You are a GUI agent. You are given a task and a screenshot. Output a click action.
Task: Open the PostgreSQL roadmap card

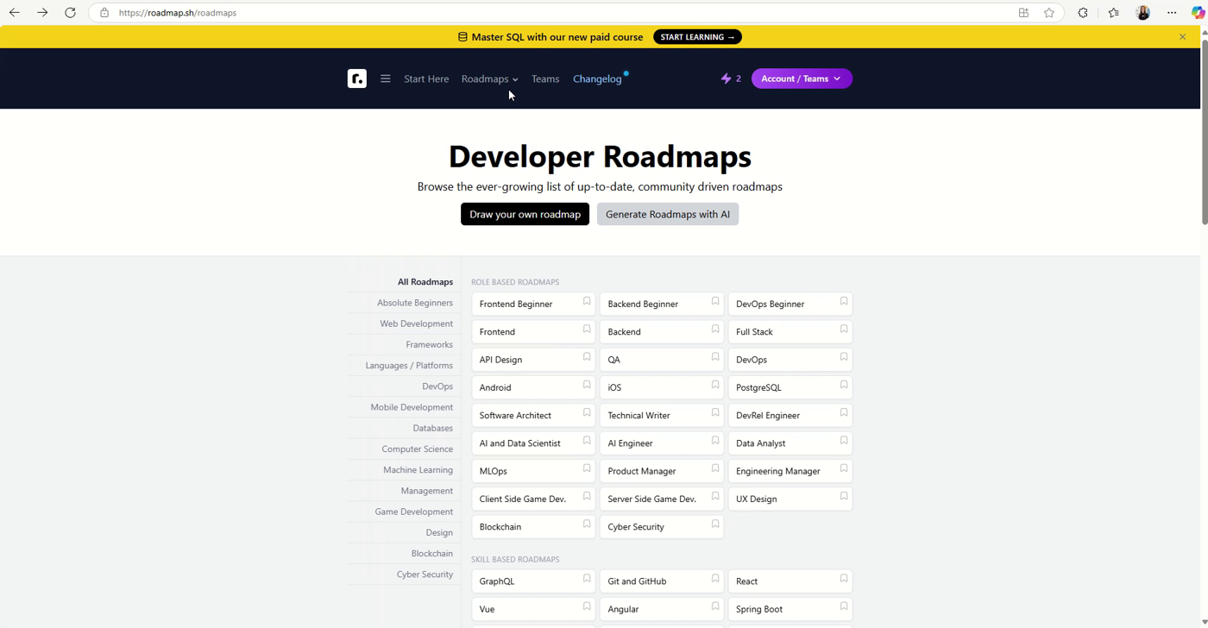790,387
